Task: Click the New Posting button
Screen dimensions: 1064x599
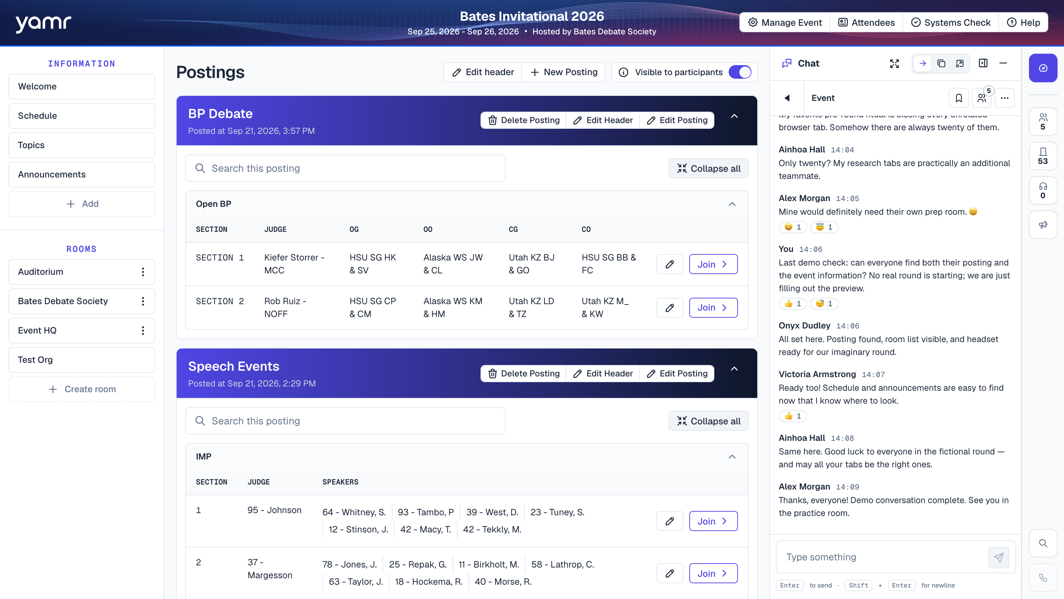Action: coord(563,72)
